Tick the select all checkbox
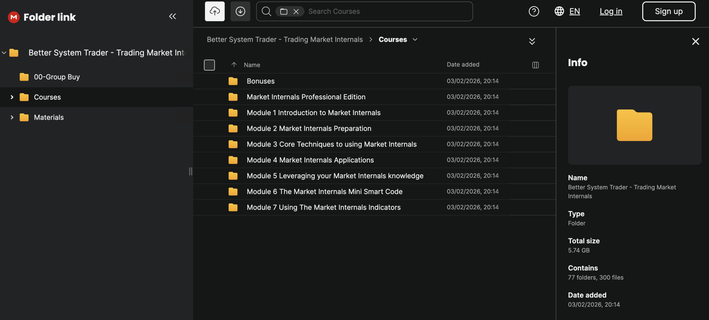The width and height of the screenshot is (709, 320). [209, 65]
